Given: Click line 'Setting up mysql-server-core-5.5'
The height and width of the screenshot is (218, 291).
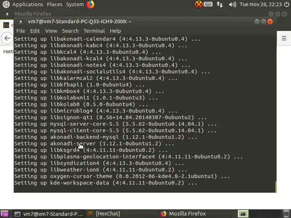Looking at the screenshot, I should tap(115, 124).
